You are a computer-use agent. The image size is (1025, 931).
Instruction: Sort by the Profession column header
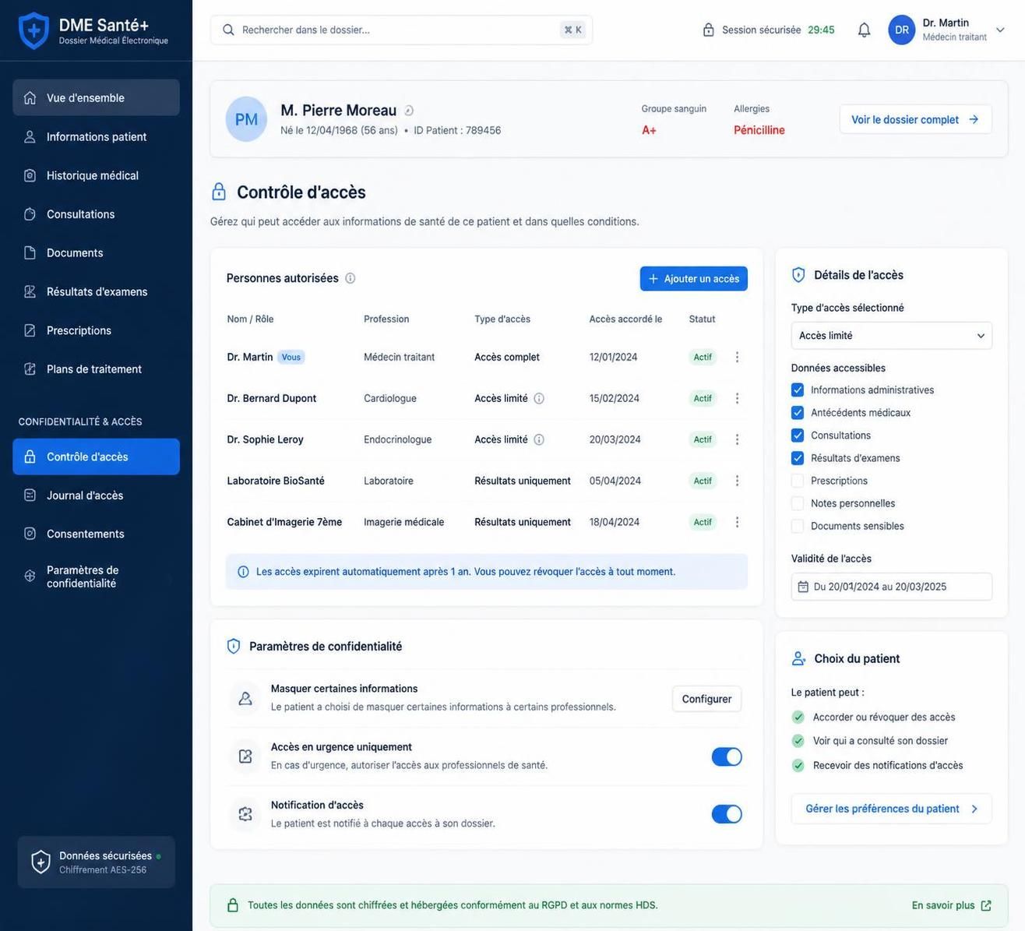(386, 319)
